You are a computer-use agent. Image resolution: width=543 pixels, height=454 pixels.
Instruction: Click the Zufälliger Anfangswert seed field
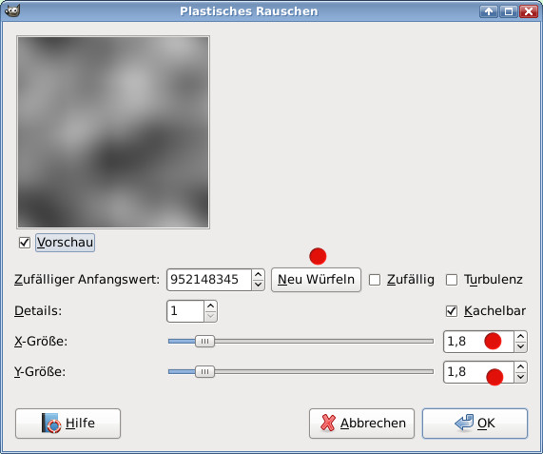coord(209,280)
